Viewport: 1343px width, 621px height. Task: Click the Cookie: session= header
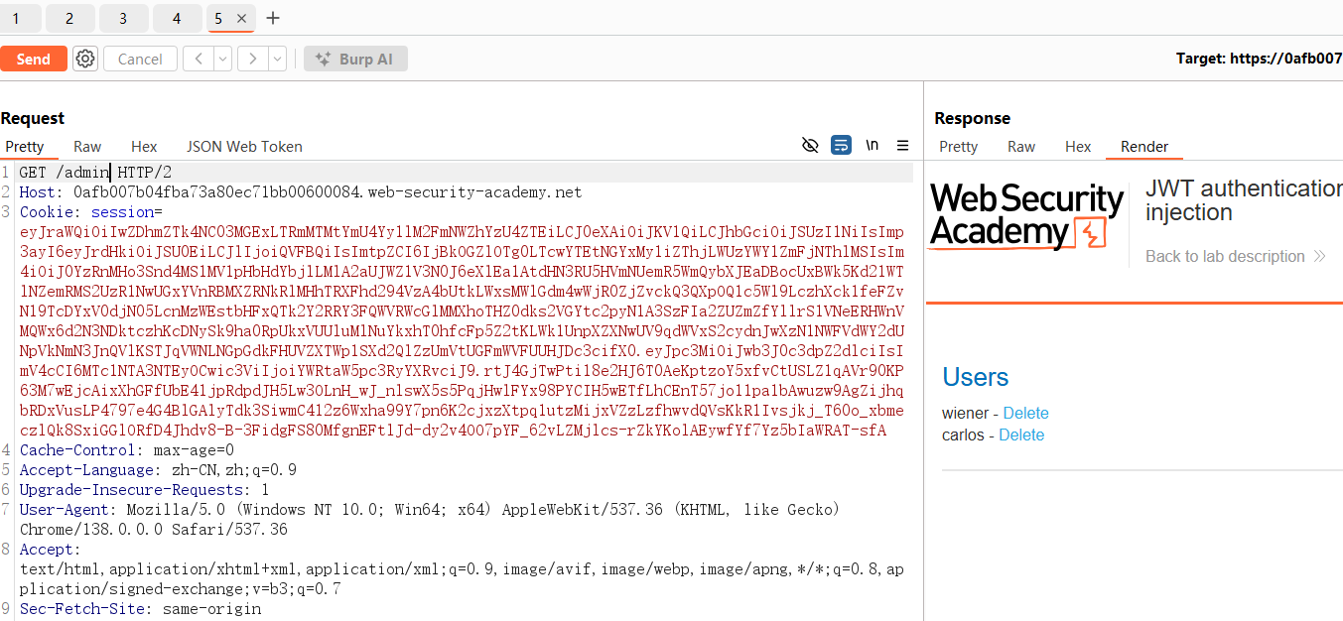coord(90,212)
